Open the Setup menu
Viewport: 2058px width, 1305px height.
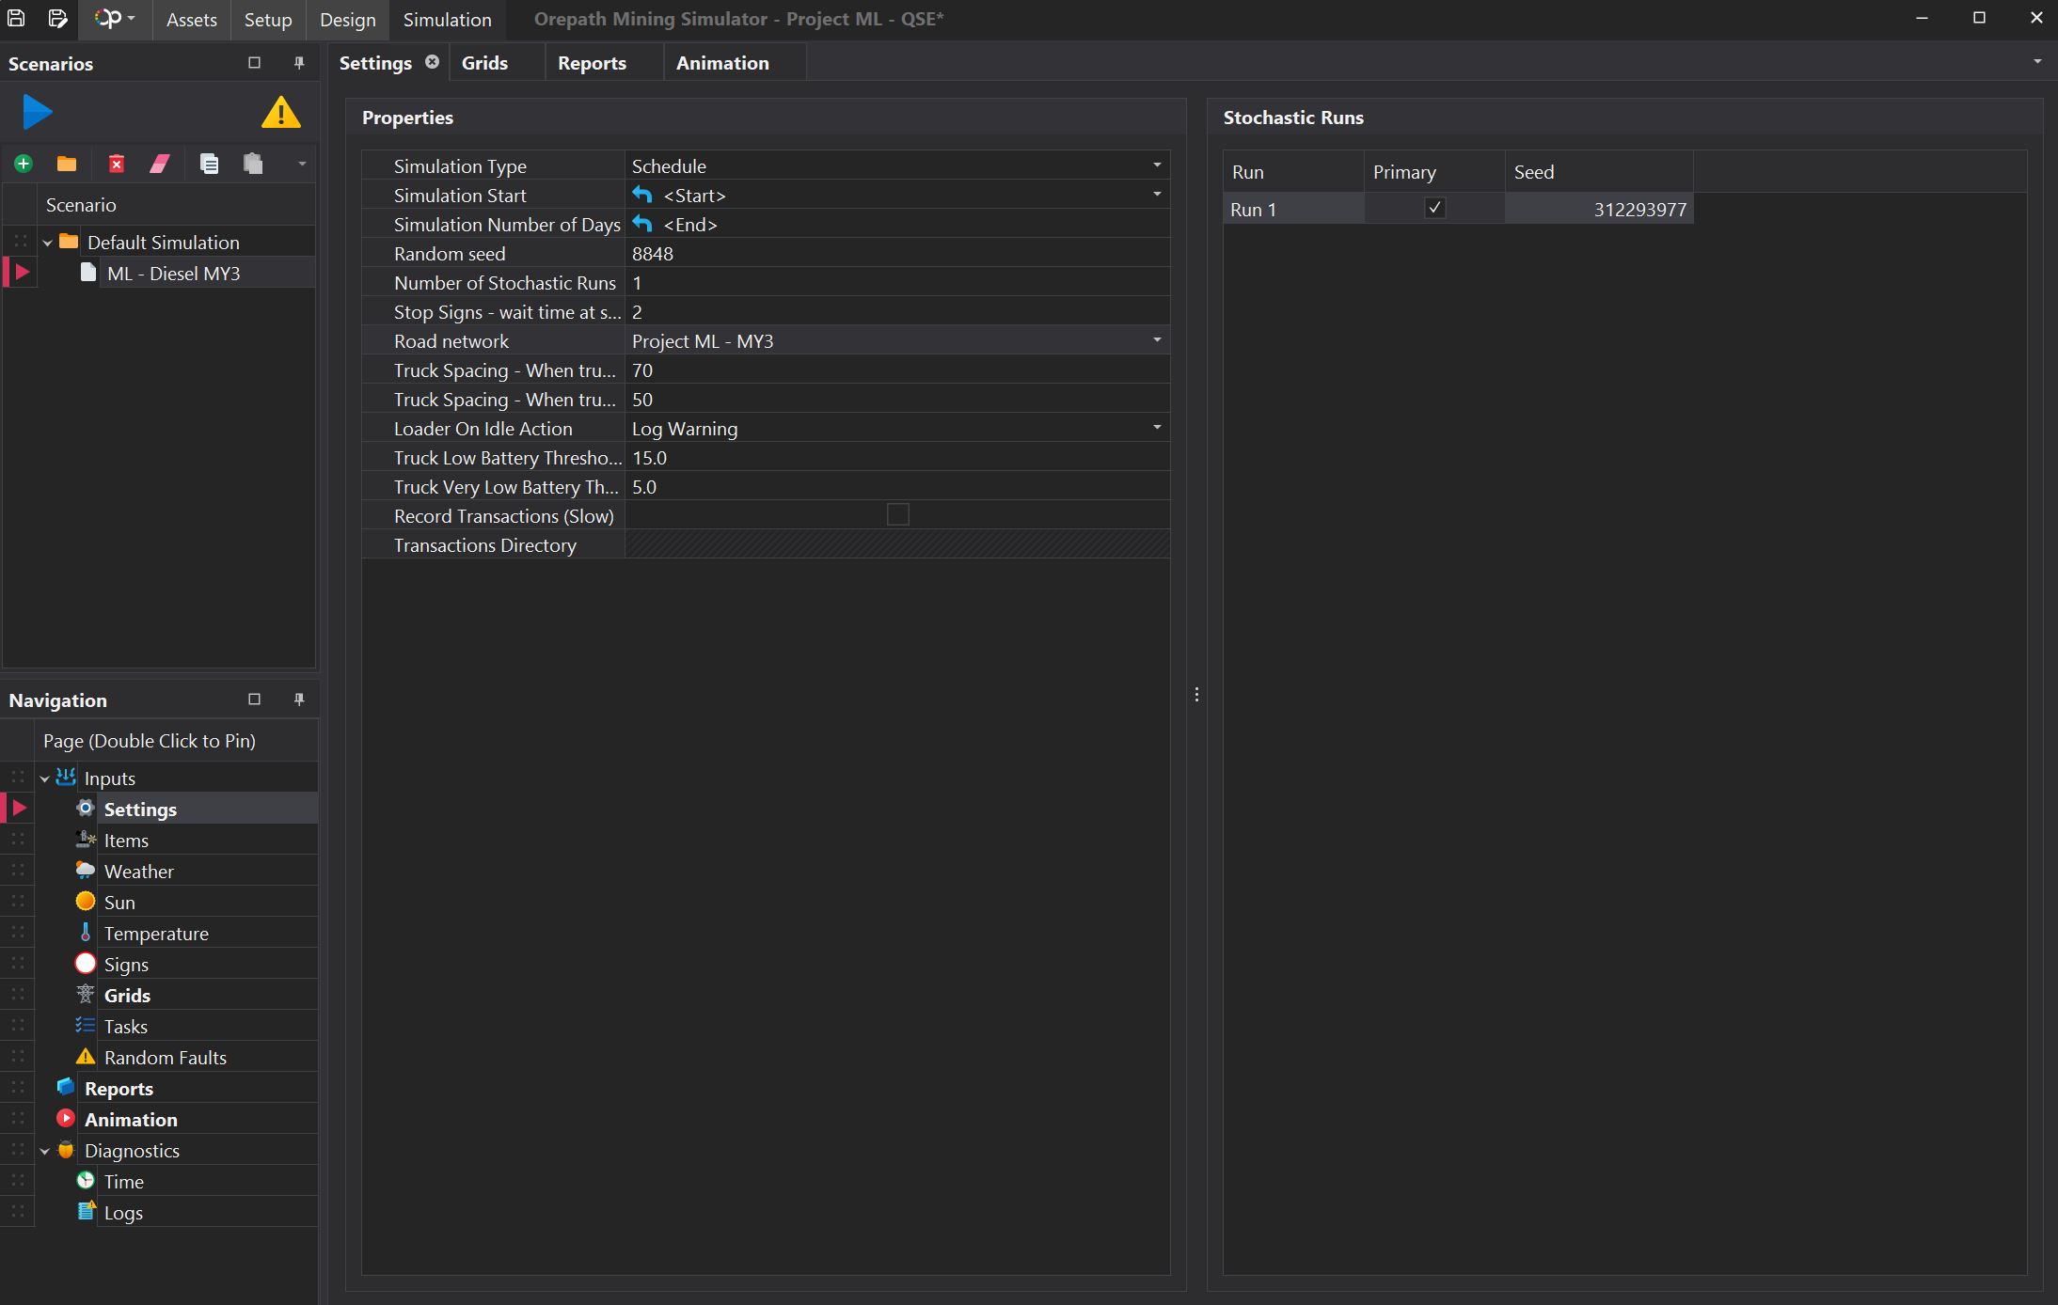tap(268, 20)
